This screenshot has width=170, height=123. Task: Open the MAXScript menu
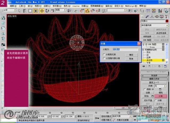tap(131, 6)
